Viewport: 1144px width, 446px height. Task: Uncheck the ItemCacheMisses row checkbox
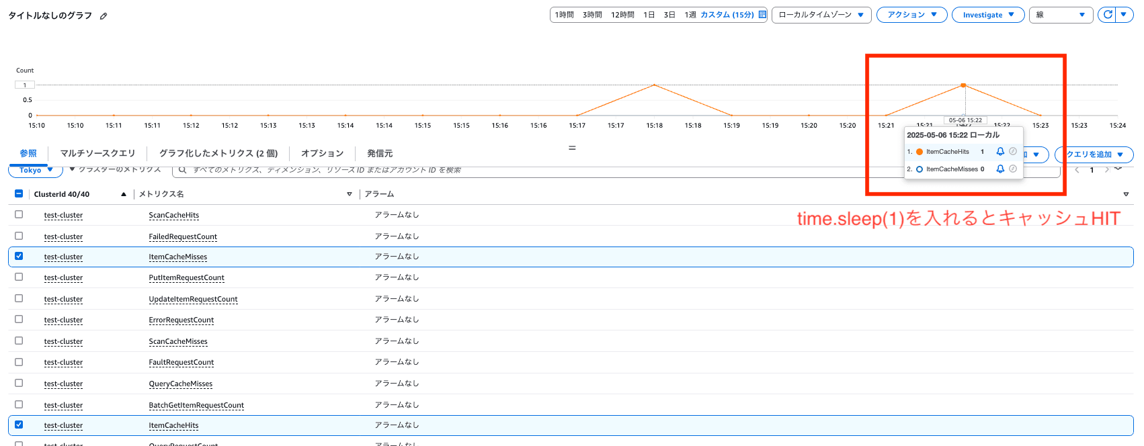pos(19,256)
